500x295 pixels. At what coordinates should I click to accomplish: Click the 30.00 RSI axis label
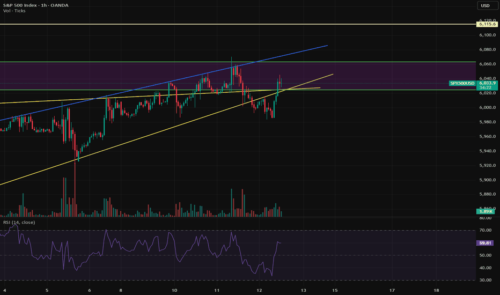[486, 281]
